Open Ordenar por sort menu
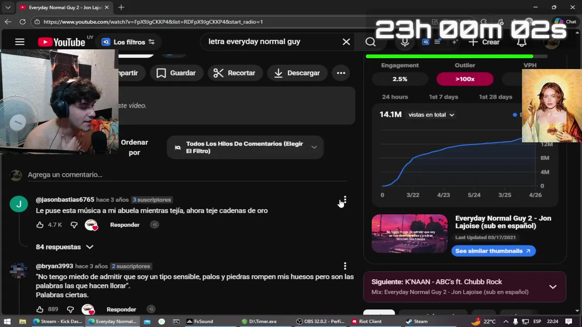Viewport: 582px width, 327px height. (x=134, y=147)
